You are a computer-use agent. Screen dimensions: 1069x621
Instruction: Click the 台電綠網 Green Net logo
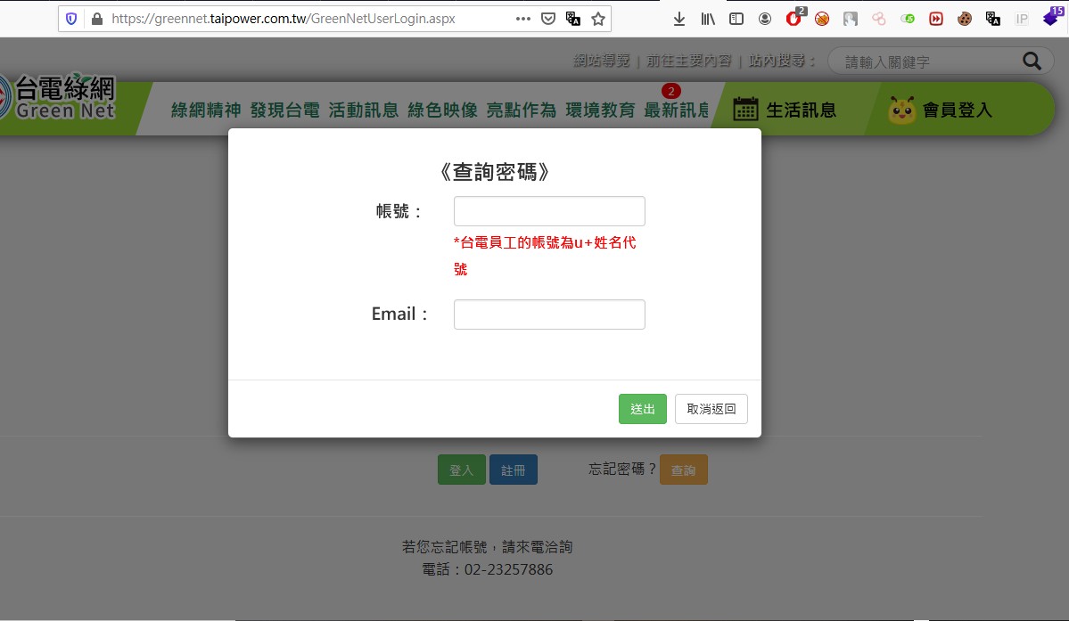[58, 97]
